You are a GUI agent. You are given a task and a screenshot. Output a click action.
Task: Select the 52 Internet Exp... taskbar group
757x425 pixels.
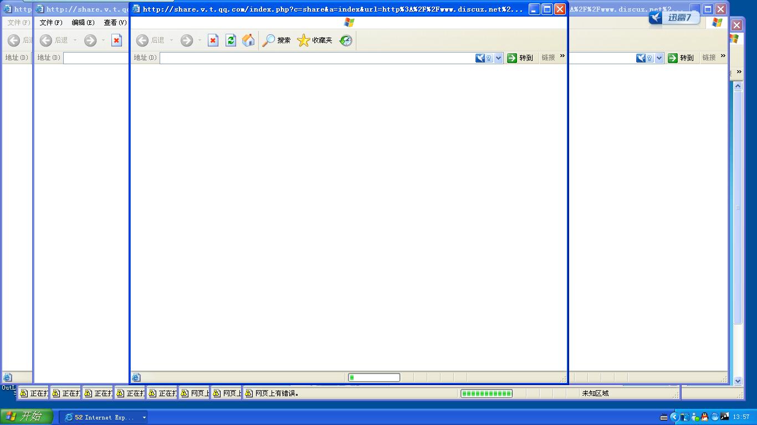104,417
